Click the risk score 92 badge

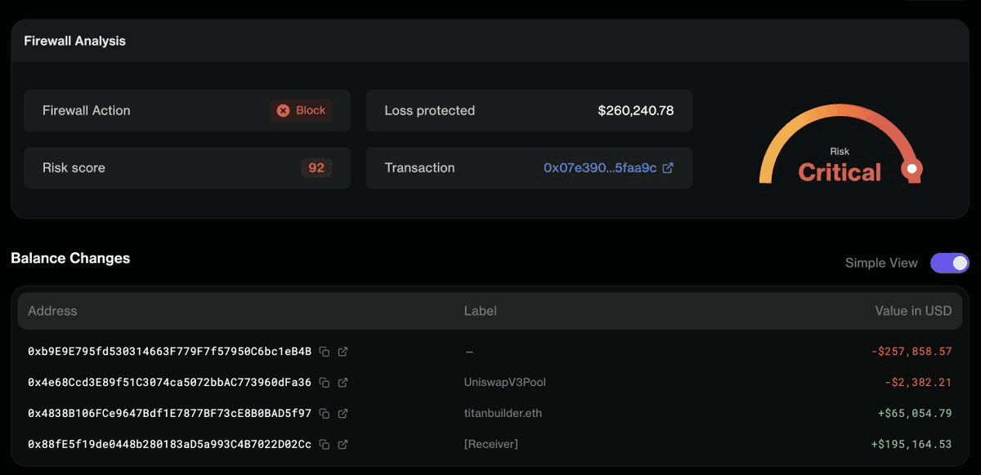coord(316,168)
